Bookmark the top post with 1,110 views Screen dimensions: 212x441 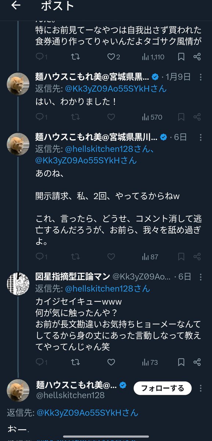click(x=181, y=57)
